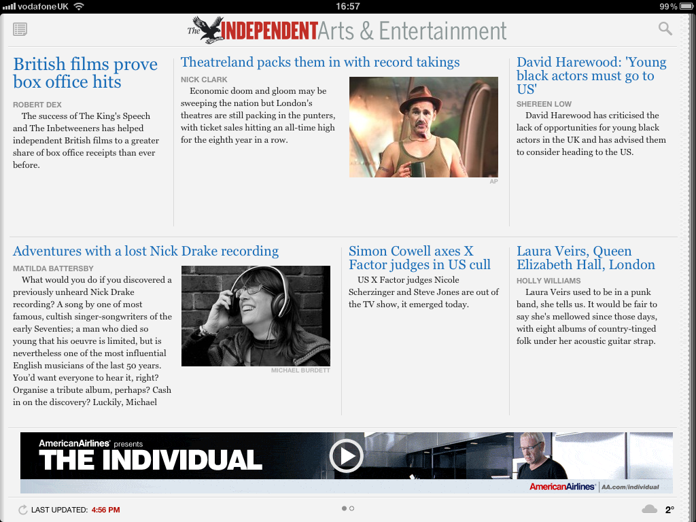Tap the refresh icon beside Last Updated
Viewport: 696px width, 522px height.
pyautogui.click(x=23, y=510)
